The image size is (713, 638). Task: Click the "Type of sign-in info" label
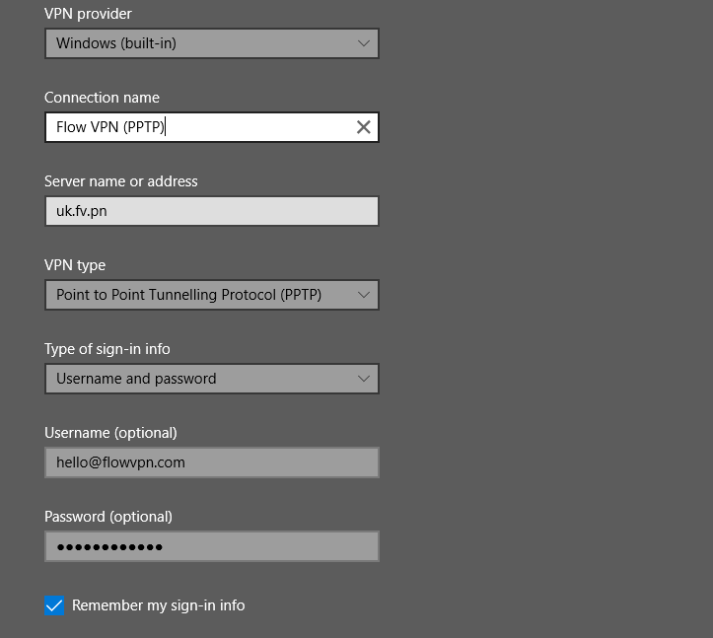point(107,349)
